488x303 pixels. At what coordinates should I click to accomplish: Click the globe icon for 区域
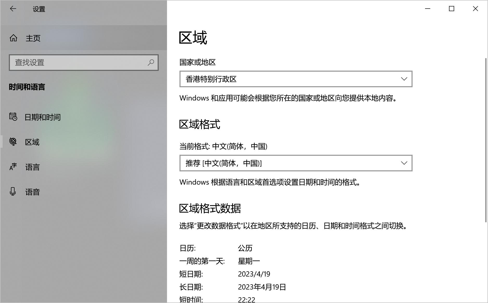pyautogui.click(x=13, y=142)
